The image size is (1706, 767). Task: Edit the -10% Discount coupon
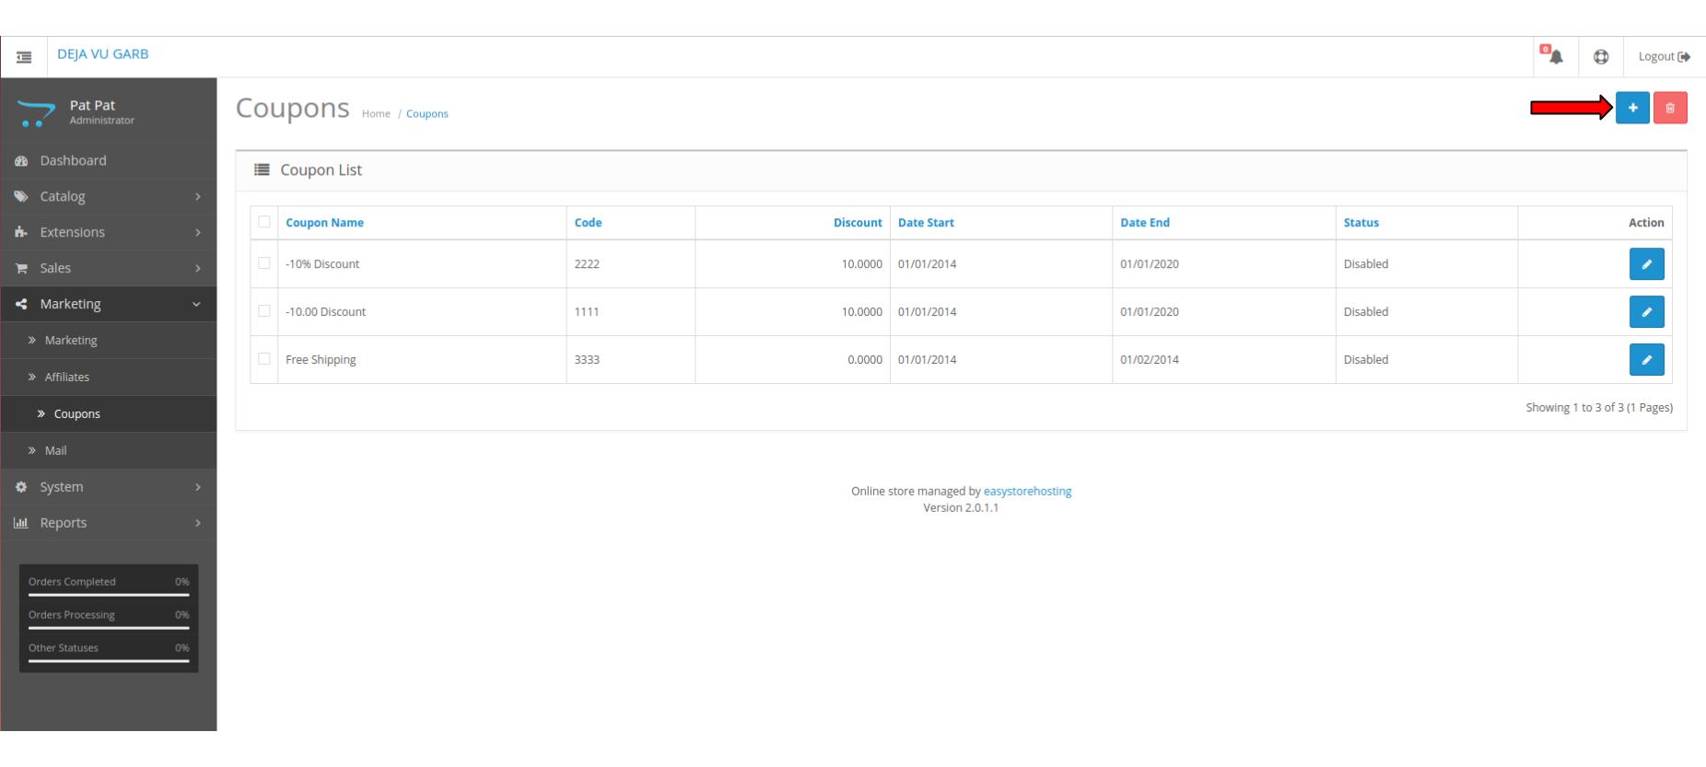point(1646,264)
